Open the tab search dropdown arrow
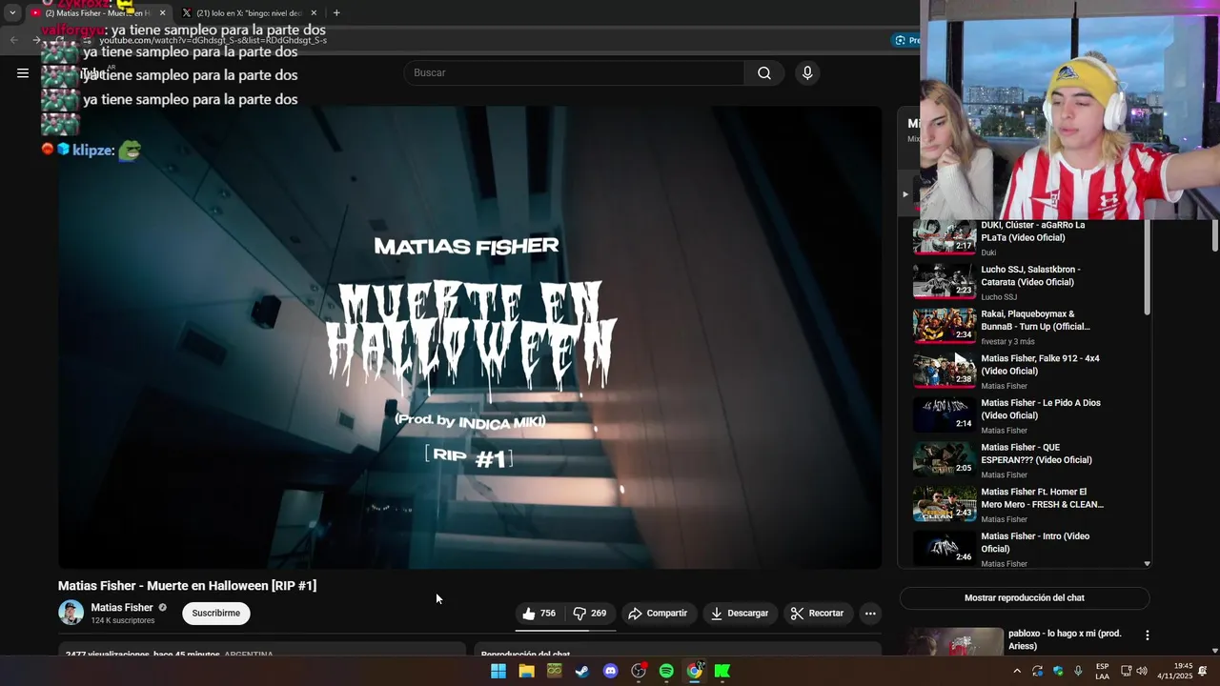The height and width of the screenshot is (686, 1220). 12,13
